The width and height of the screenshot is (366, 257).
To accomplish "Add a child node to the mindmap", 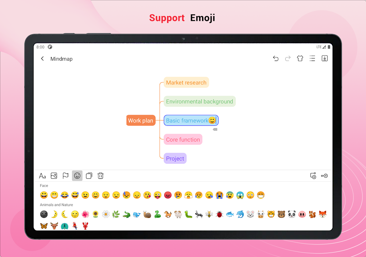I will 313,176.
